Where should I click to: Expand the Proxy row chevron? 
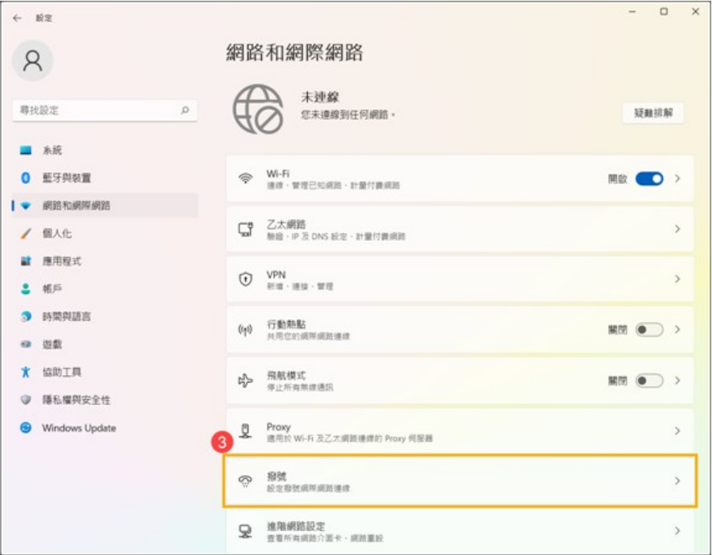677,431
